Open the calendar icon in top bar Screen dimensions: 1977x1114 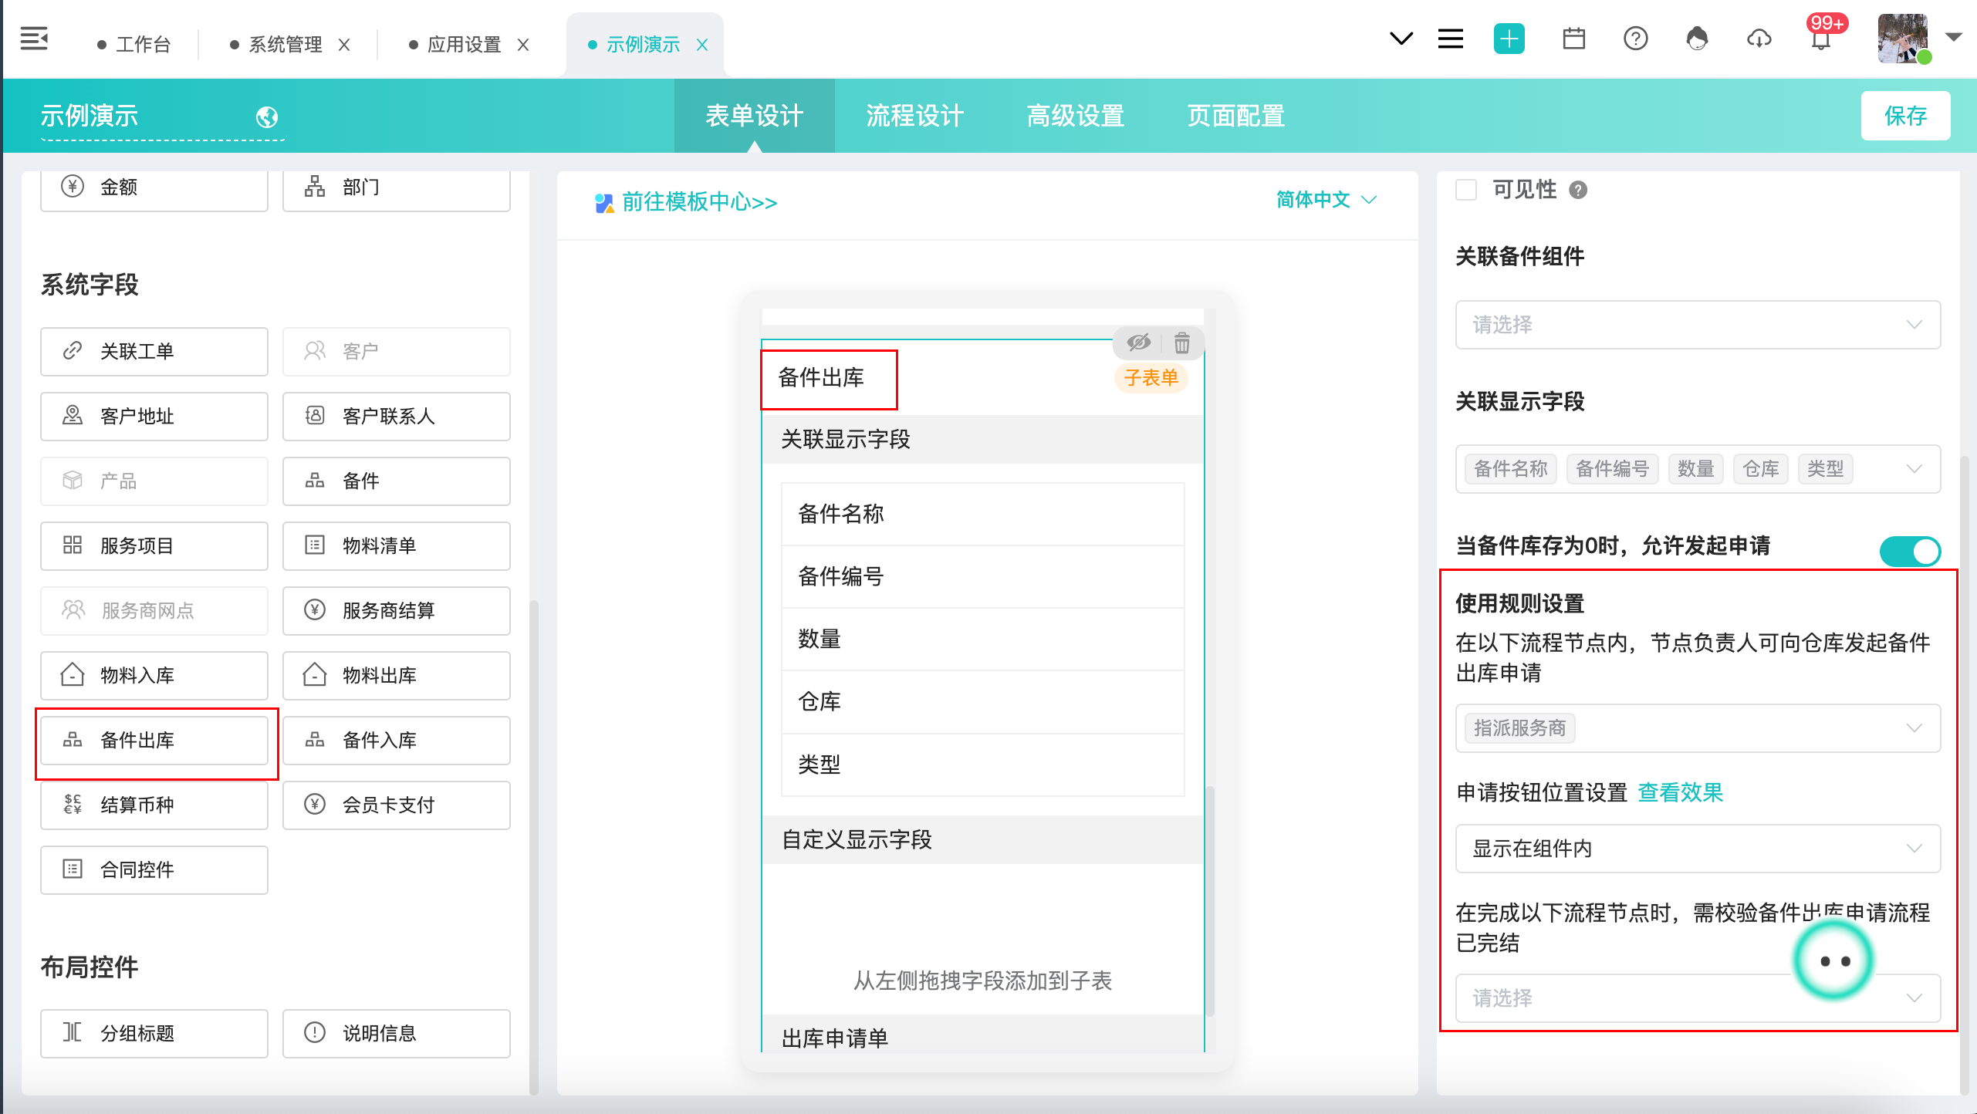(1573, 39)
